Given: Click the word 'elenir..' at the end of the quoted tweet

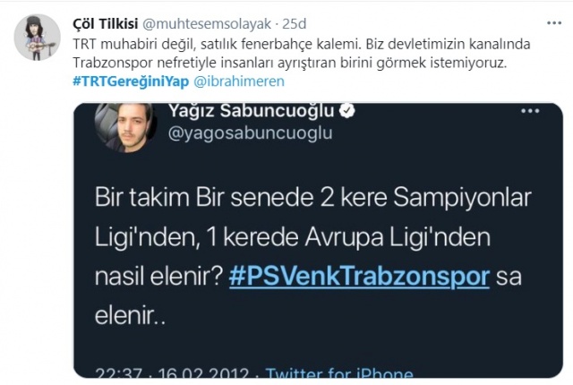Looking at the screenshot, I should point(130,315).
